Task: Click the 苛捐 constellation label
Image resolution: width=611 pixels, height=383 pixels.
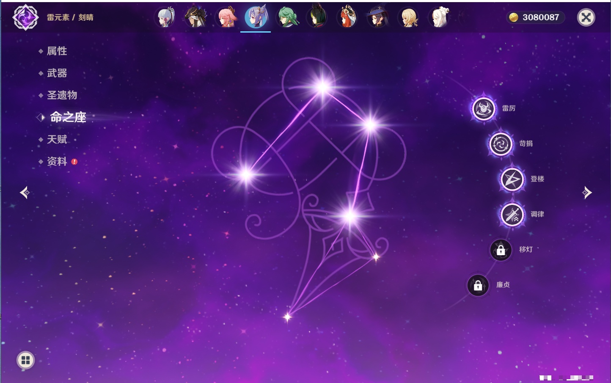Action: (x=526, y=143)
